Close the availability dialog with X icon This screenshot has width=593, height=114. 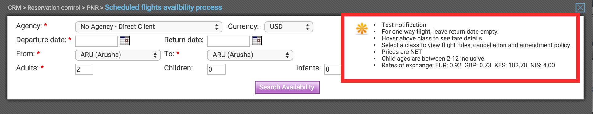point(580,8)
